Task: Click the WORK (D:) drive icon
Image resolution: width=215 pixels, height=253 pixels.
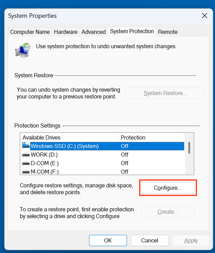Action: coord(26,155)
